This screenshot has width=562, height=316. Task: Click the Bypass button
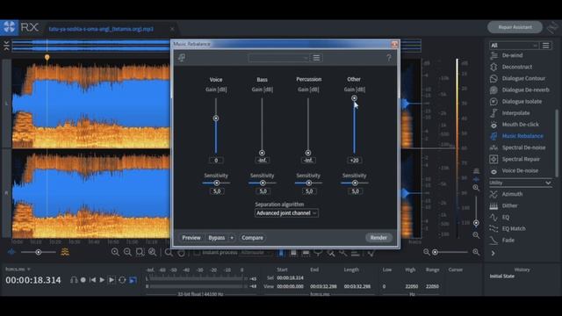click(217, 238)
